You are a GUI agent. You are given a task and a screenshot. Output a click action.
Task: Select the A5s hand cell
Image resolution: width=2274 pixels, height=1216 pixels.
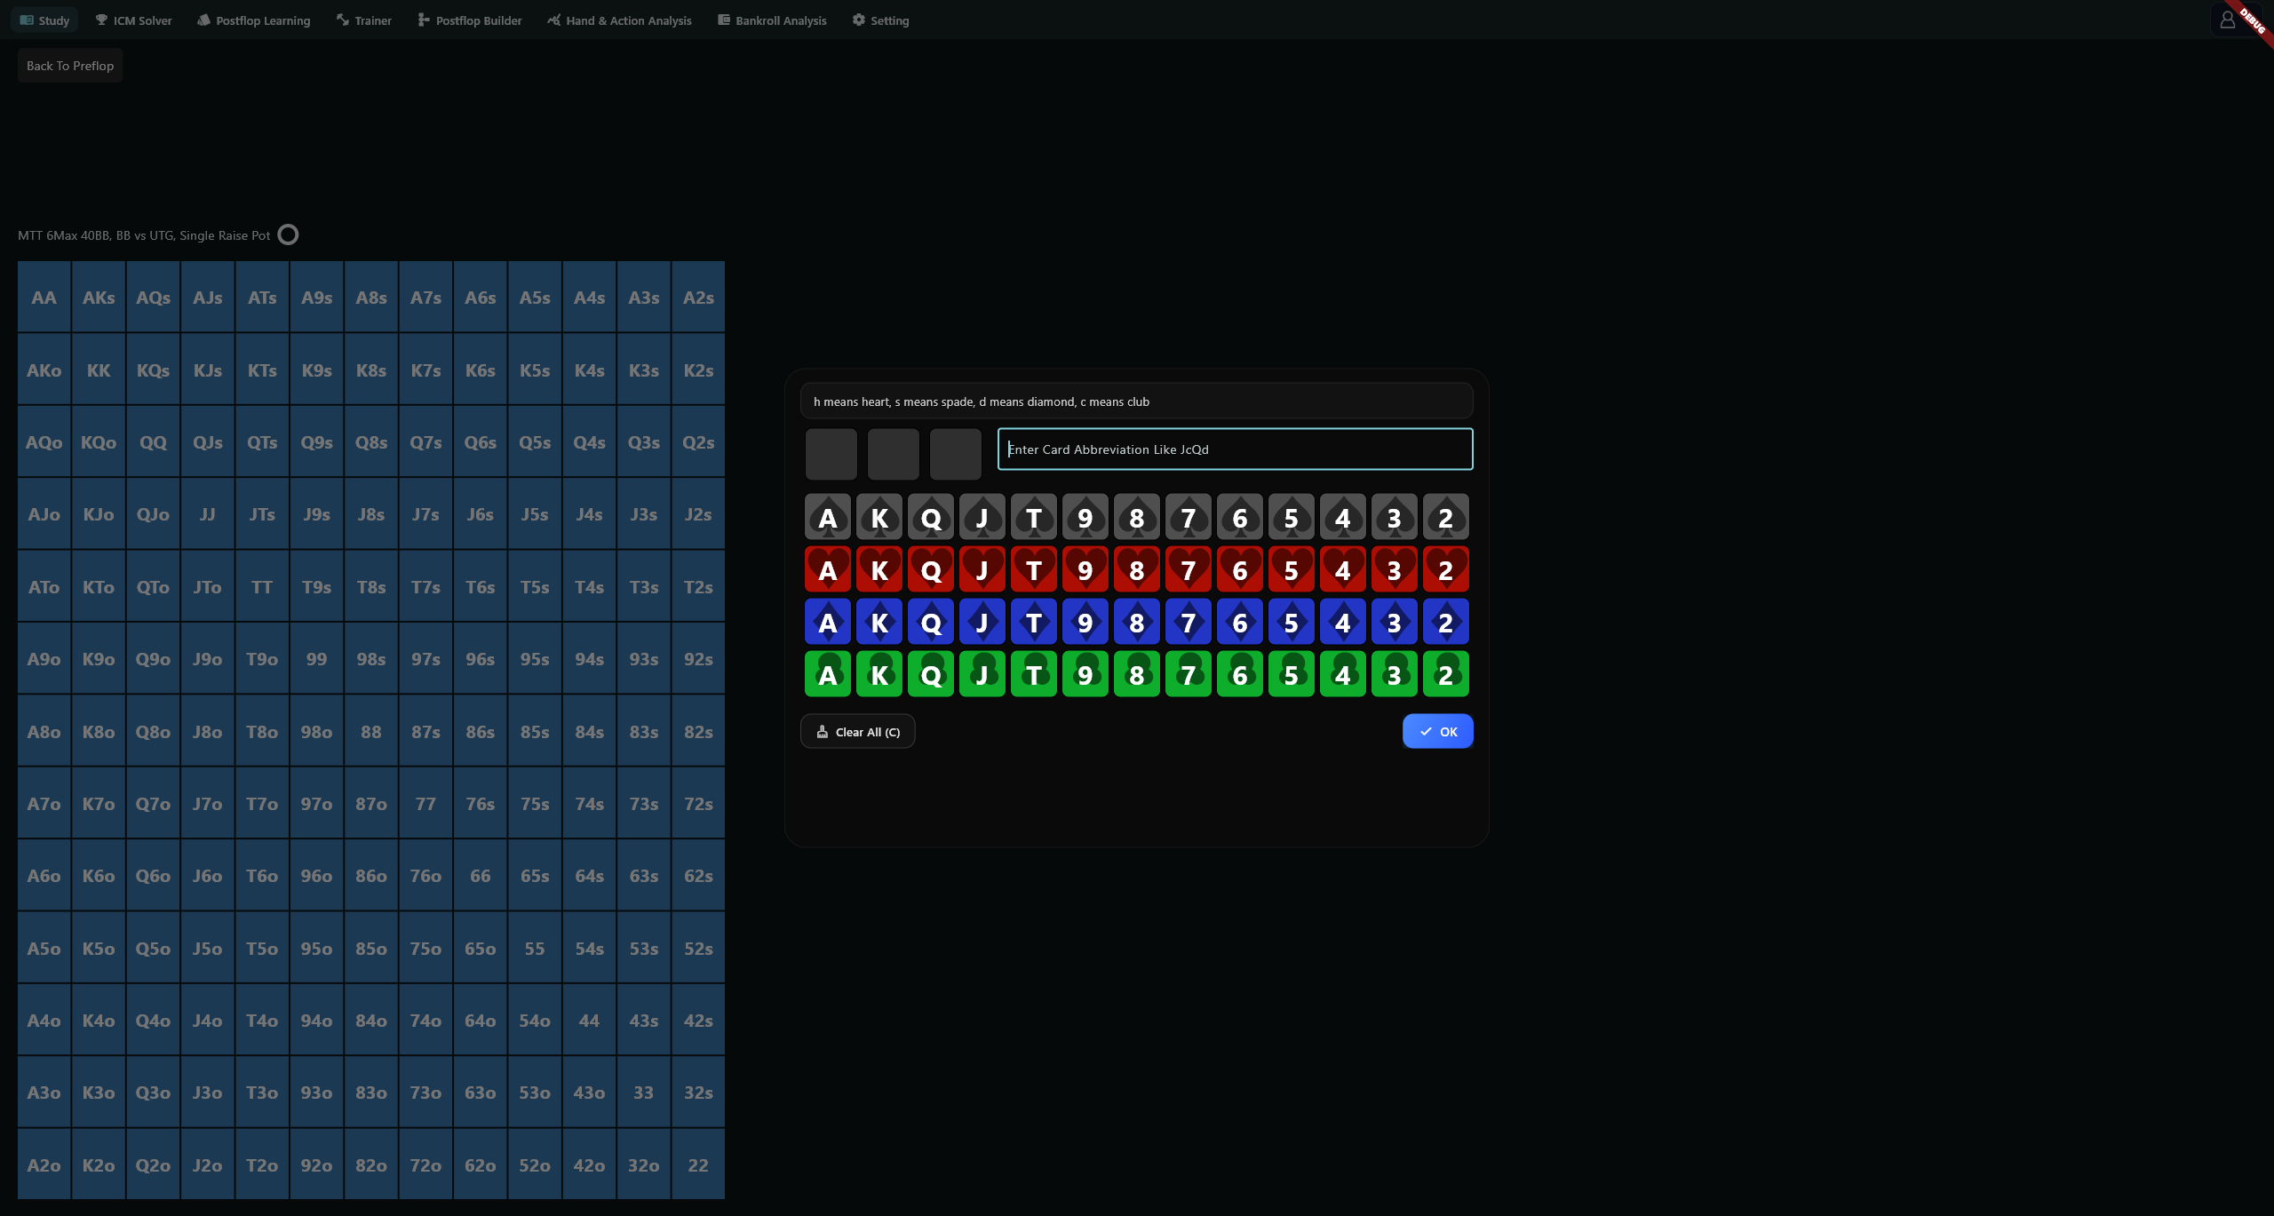tap(535, 298)
